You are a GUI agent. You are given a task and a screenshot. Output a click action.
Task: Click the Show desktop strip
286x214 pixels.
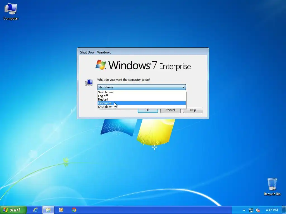click(284, 210)
